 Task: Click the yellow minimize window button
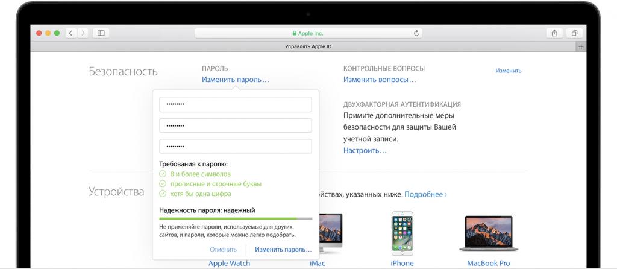[48, 33]
